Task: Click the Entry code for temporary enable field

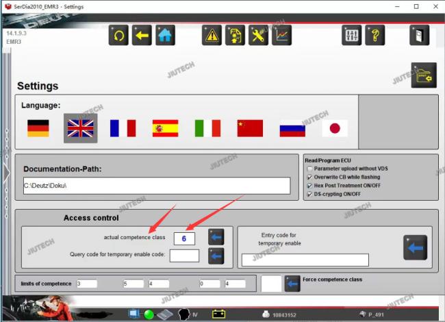Action: click(305, 260)
